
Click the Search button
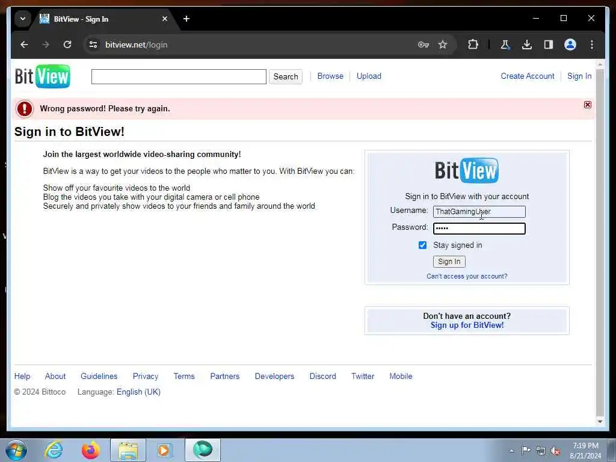(286, 76)
